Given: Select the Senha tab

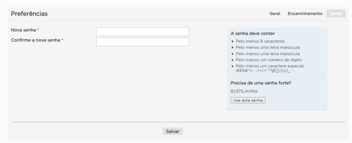Looking at the screenshot, I should point(336,14).
